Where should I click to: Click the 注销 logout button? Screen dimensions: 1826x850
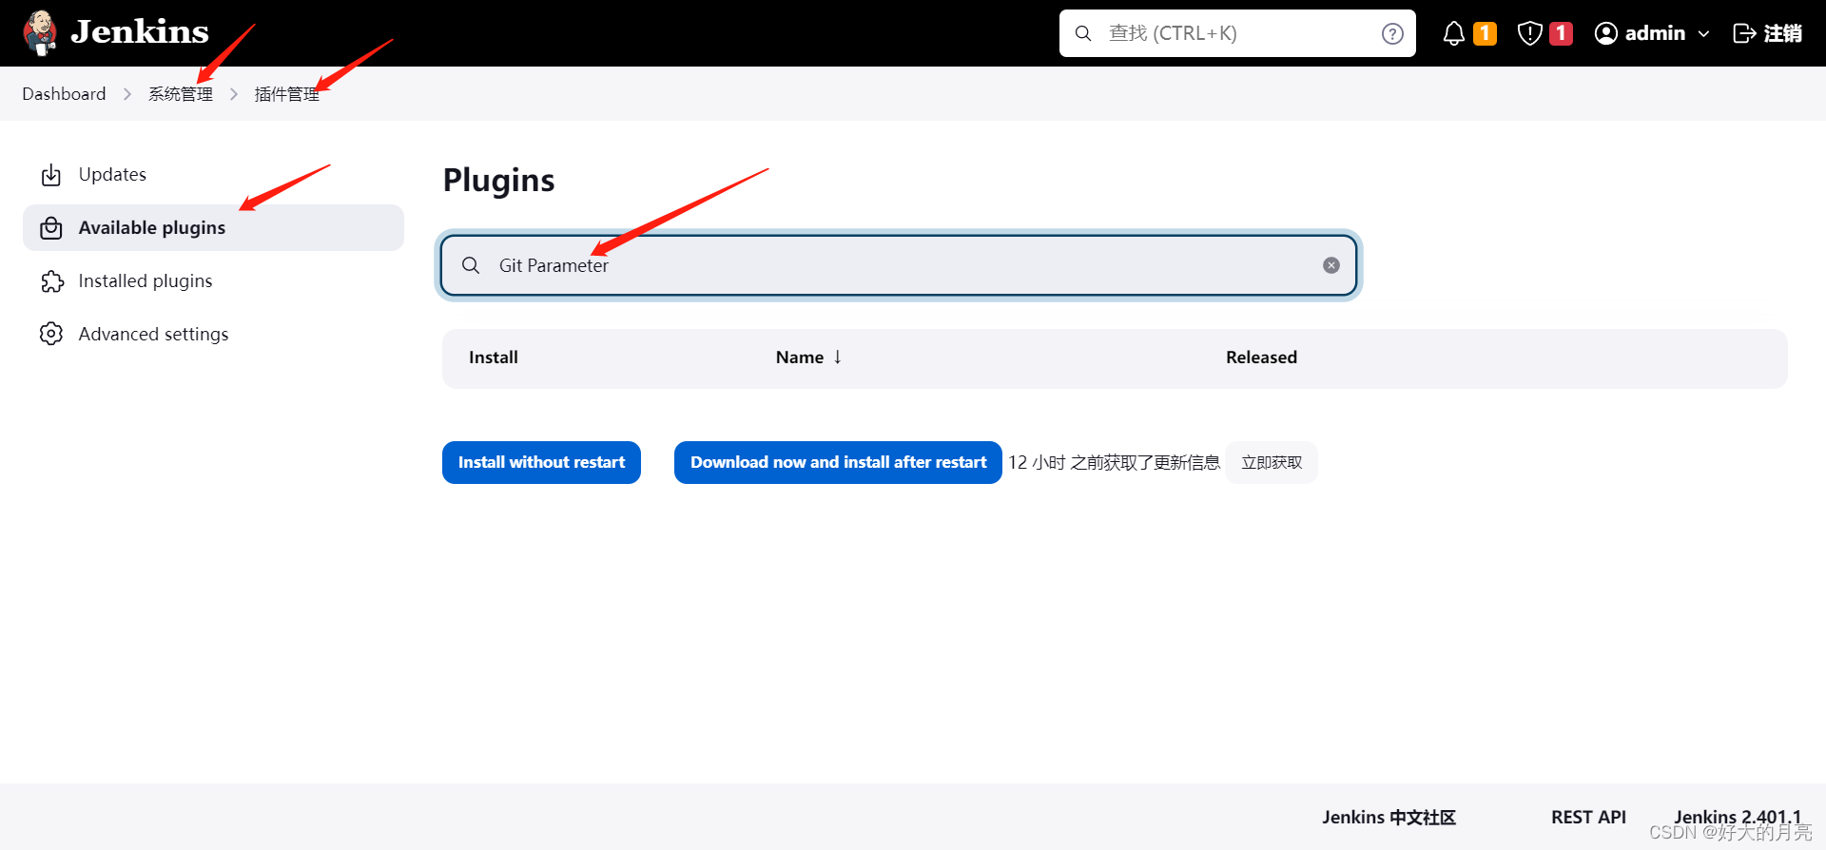[1767, 33]
